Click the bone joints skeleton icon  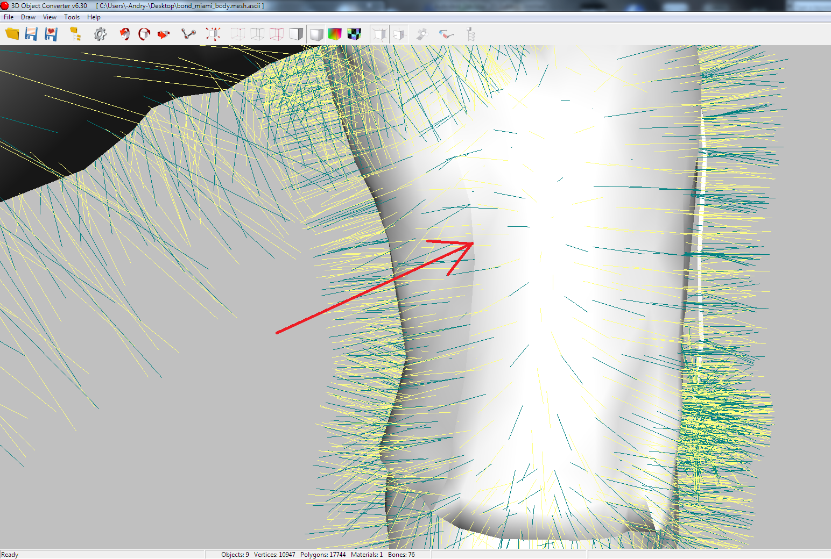coord(188,34)
